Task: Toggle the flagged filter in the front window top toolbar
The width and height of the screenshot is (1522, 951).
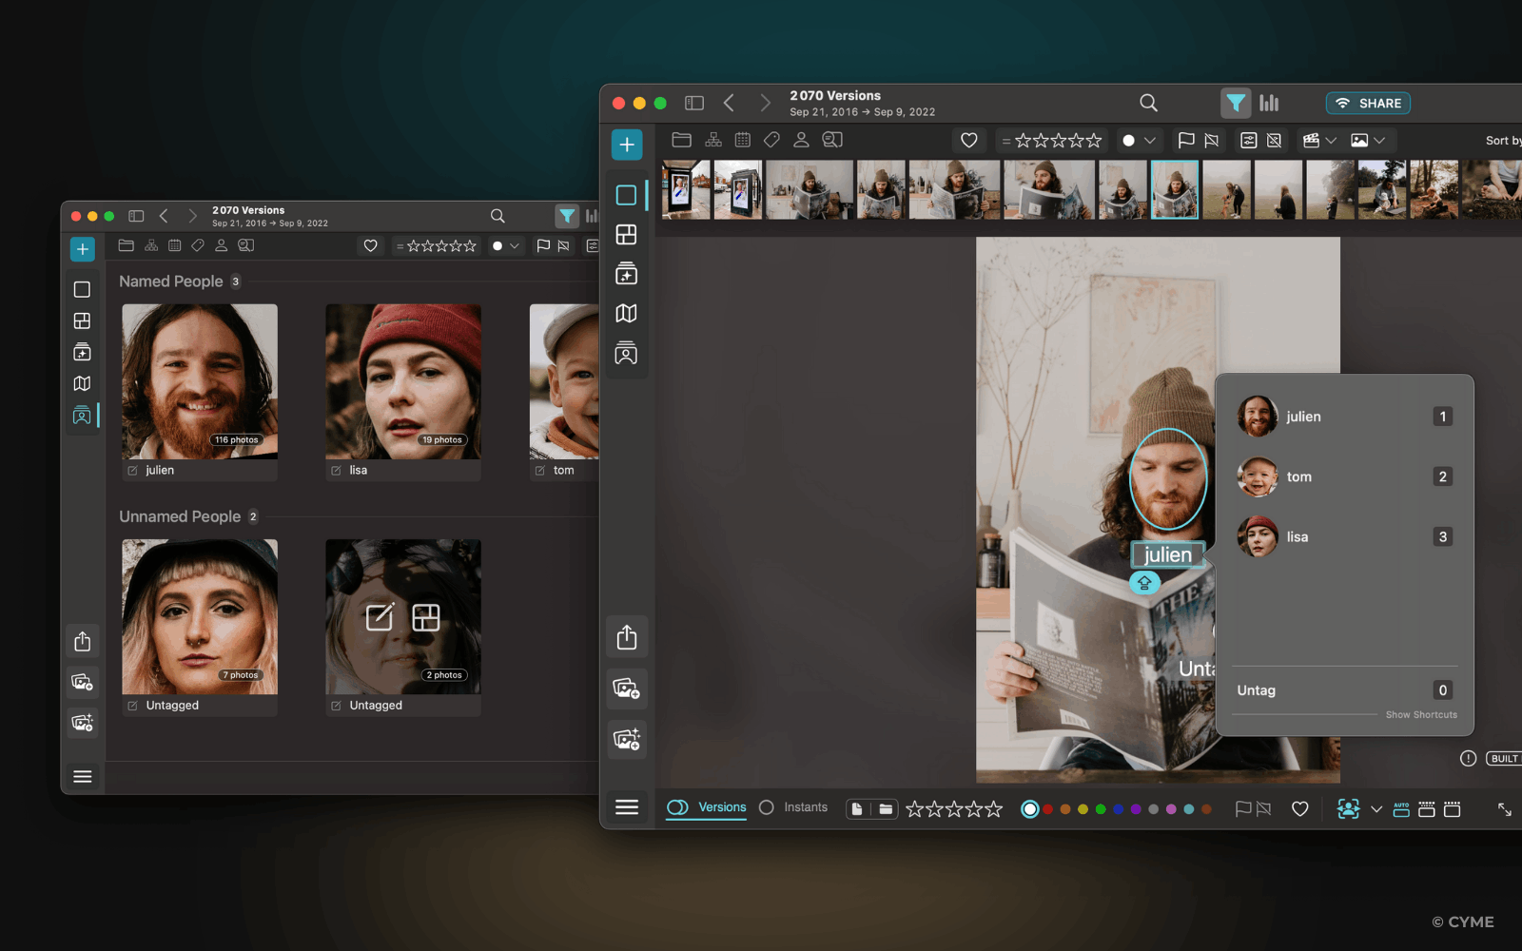Action: tap(1186, 140)
